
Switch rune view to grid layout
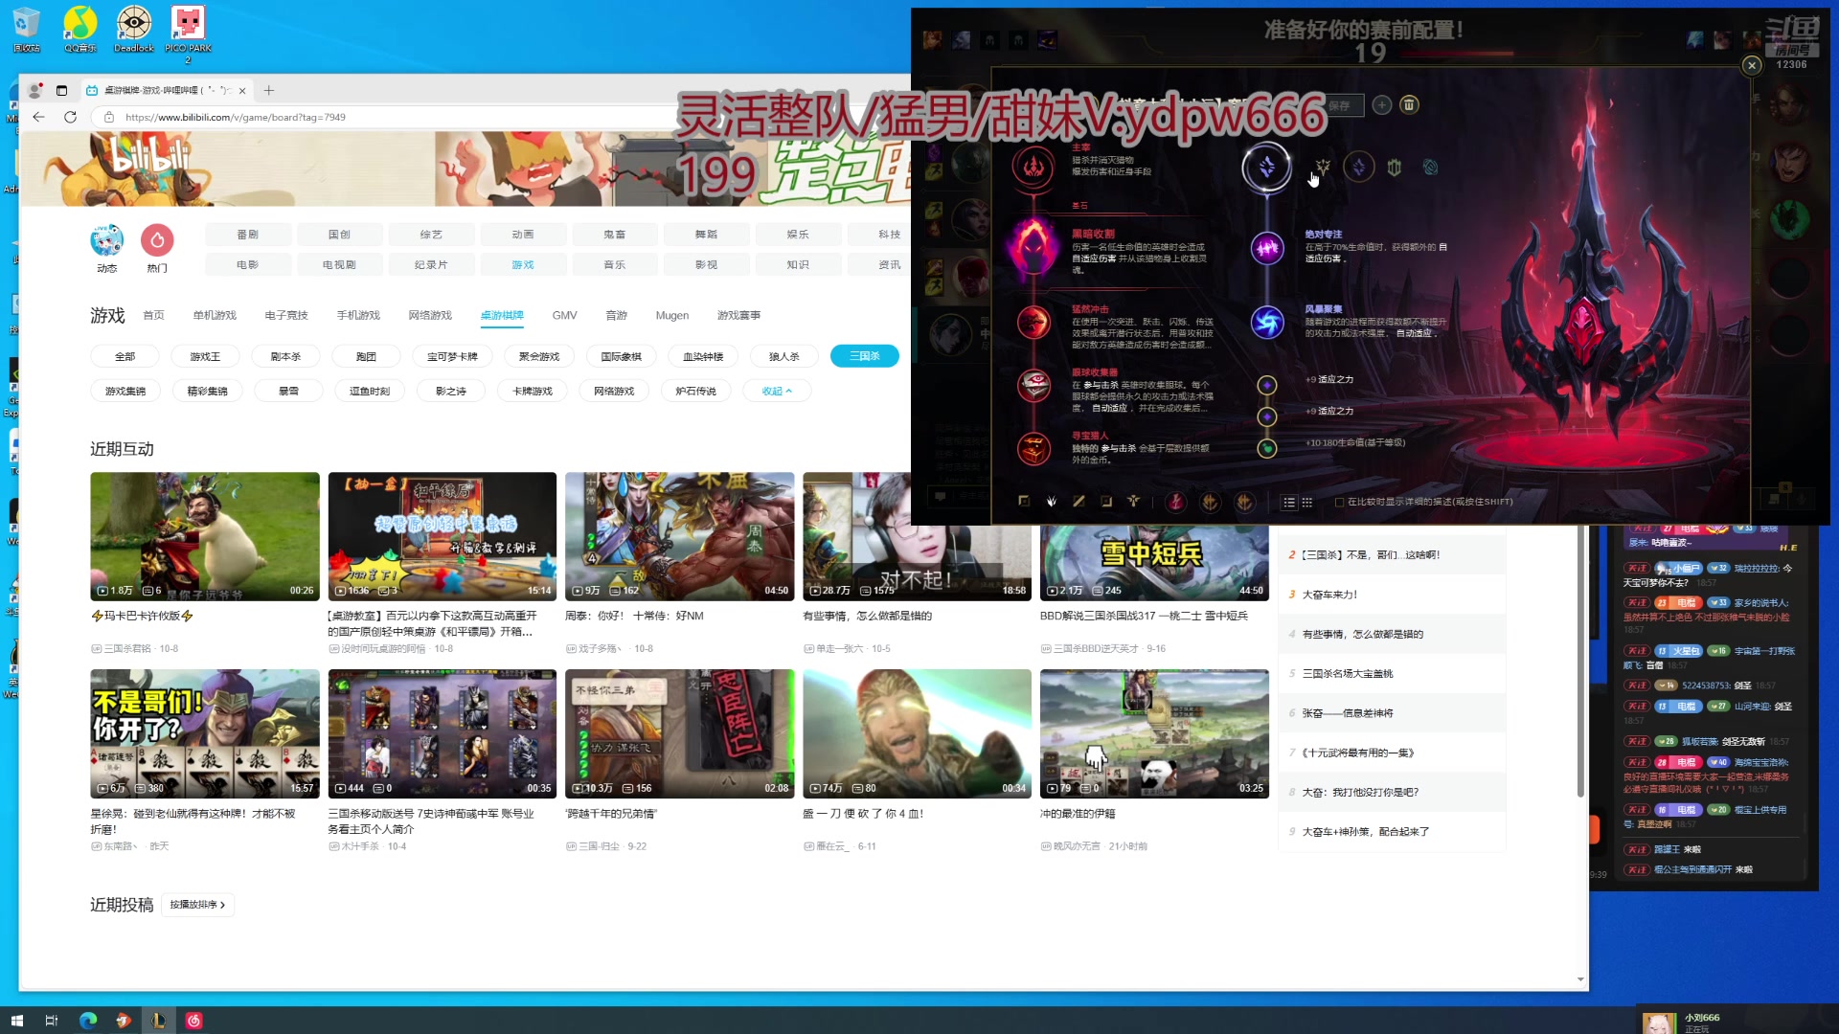[1307, 502]
